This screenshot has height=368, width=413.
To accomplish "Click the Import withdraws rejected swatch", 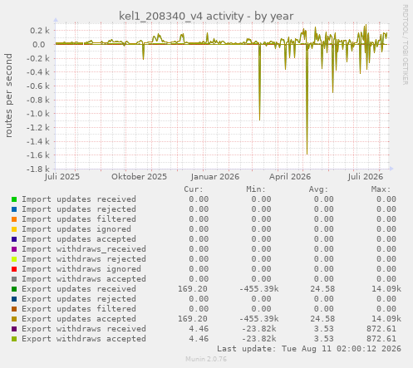I will point(14,259).
